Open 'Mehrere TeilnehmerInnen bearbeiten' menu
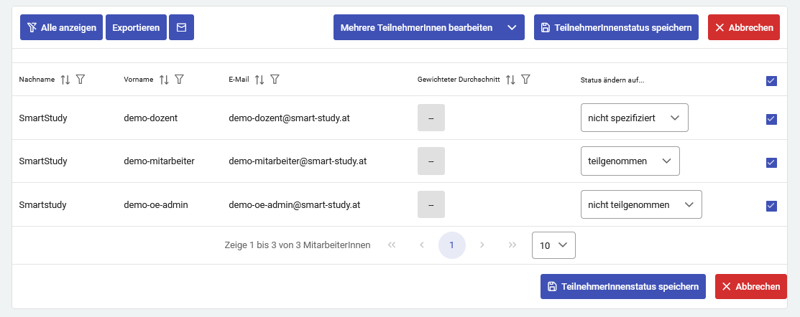 [x=428, y=28]
